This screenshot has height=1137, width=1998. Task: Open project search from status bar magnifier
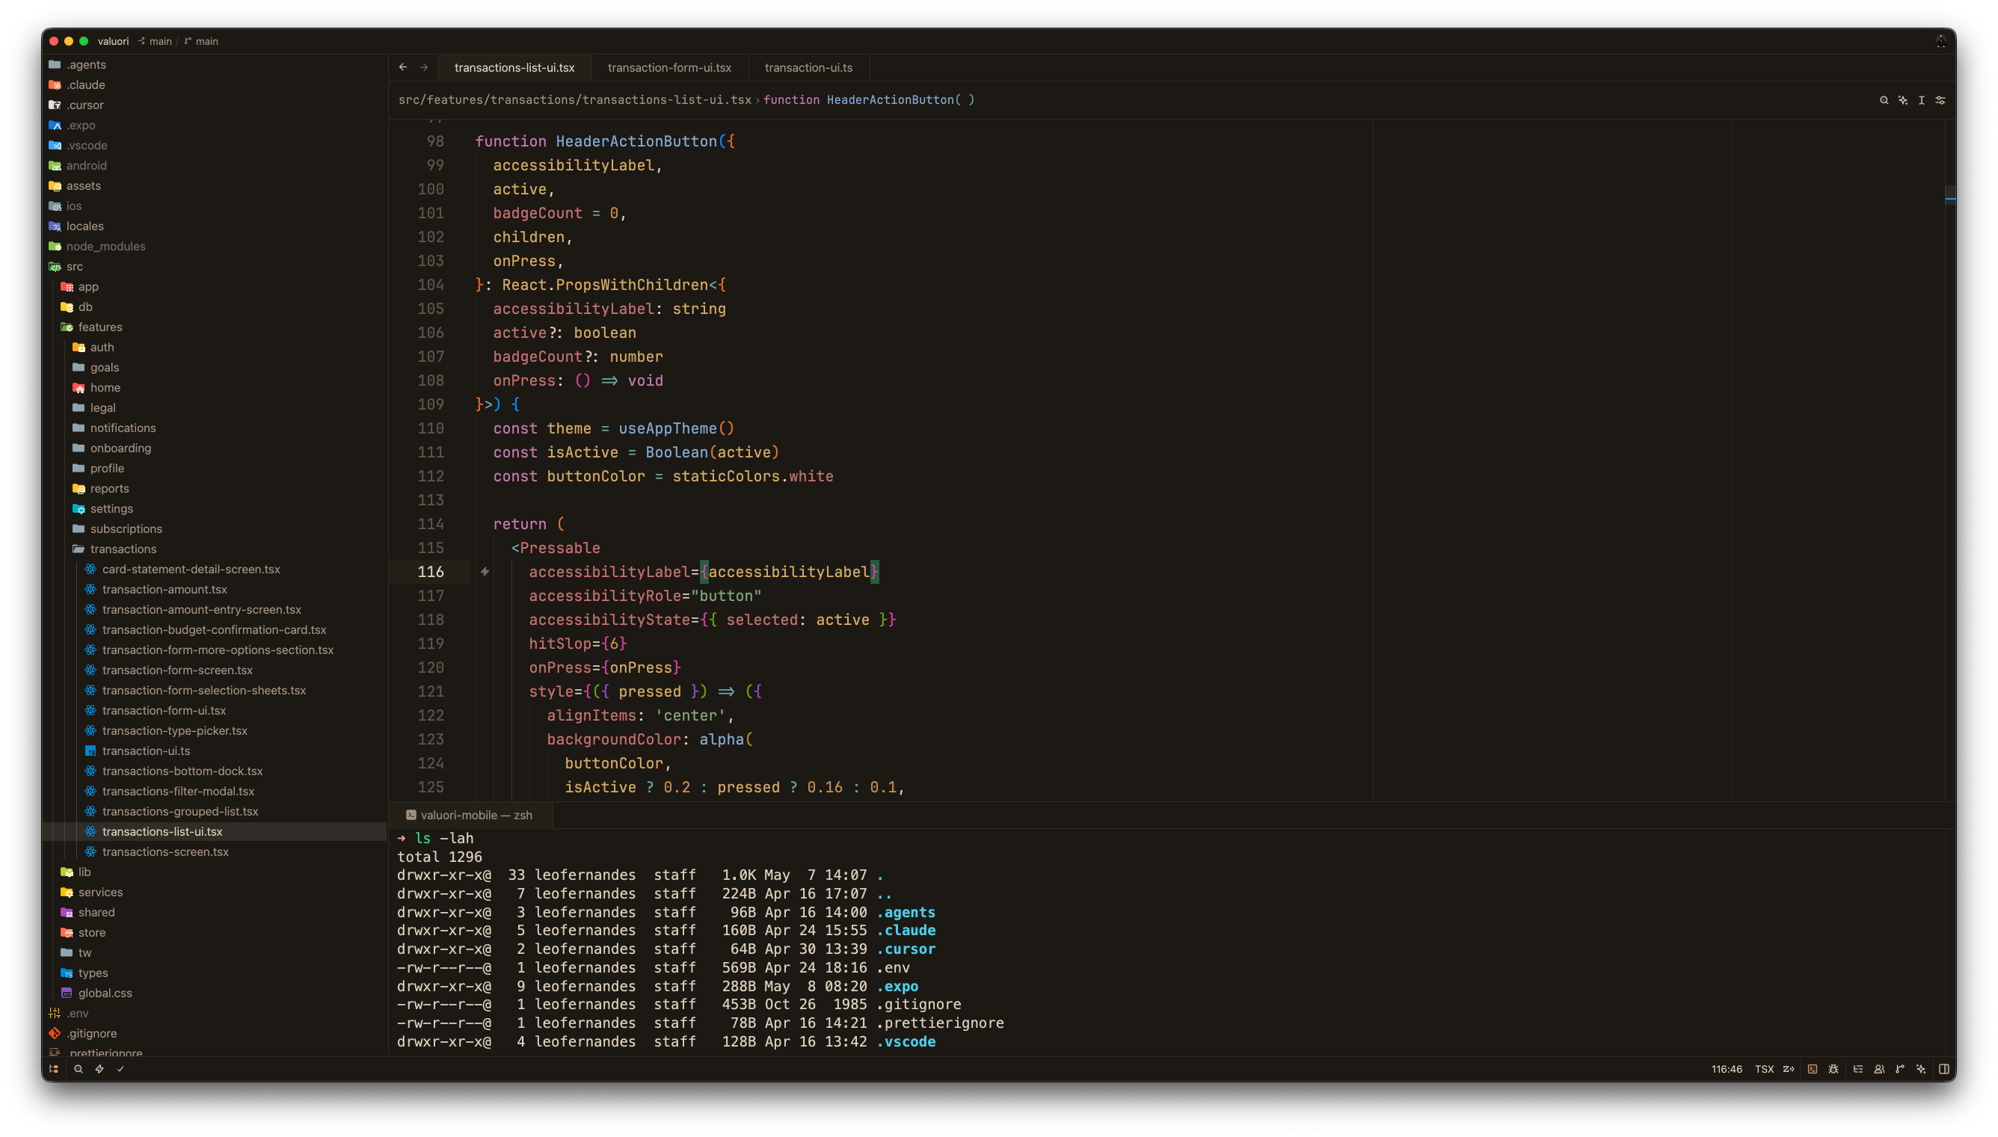click(x=78, y=1069)
